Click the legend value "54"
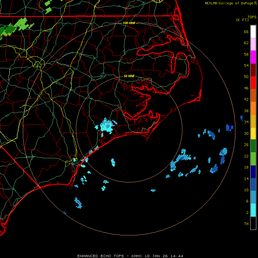The image size is (258, 258). (246, 65)
